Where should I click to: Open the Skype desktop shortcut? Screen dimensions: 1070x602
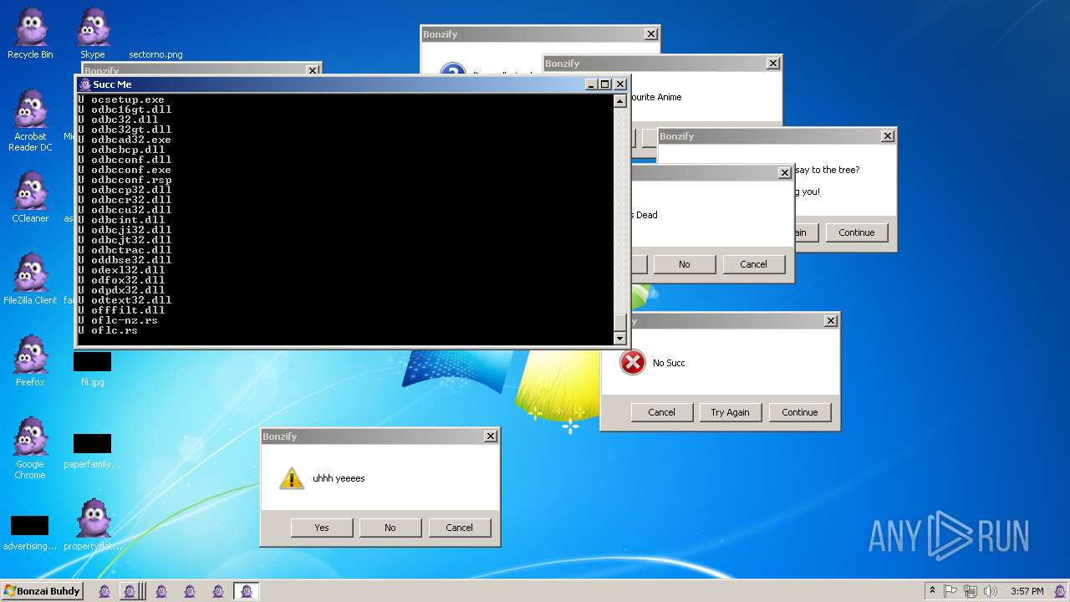coord(93,33)
